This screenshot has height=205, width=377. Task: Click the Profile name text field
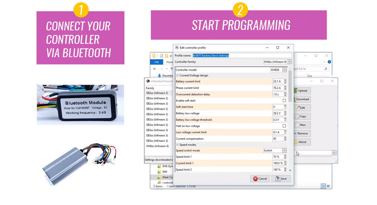pyautogui.click(x=242, y=56)
